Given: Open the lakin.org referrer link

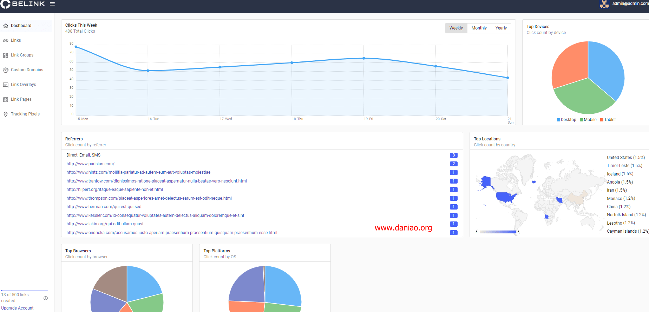Looking at the screenshot, I should (105, 224).
